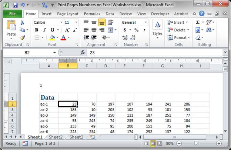This screenshot has height=150, width=231.
Task: Apply Percent Style
Action: pos(137,30)
